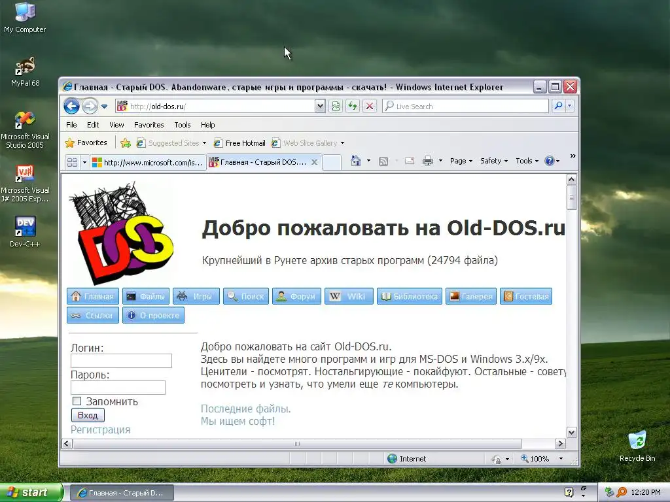Close the Главная - Старый DOS tab

tap(314, 162)
